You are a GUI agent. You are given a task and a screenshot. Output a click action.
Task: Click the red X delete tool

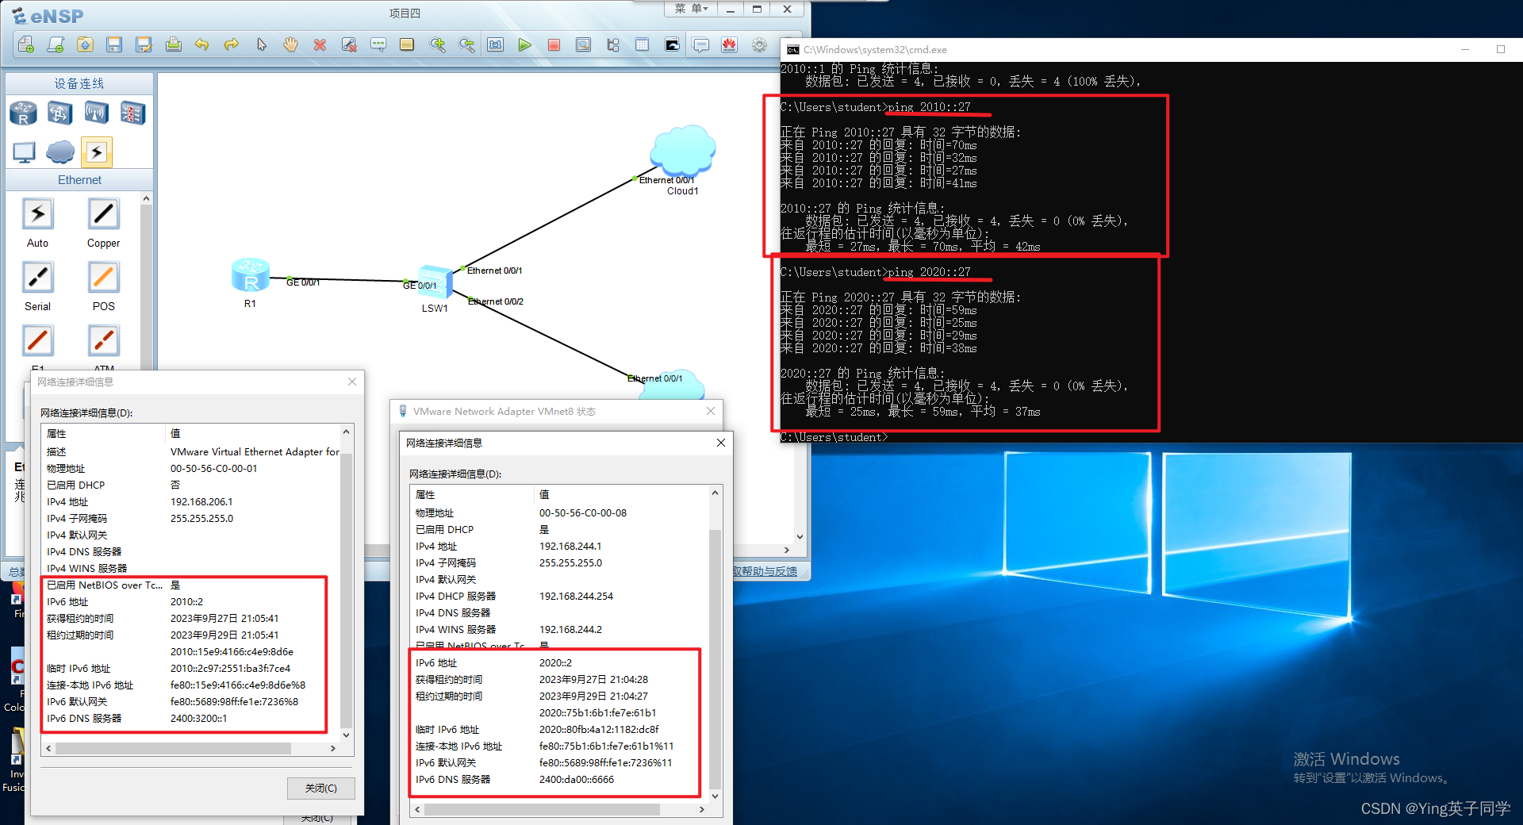pos(320,44)
